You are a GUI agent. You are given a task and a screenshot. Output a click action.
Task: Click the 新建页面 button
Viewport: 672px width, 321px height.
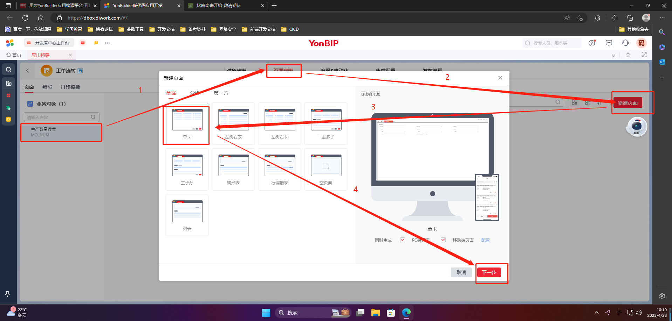(628, 103)
